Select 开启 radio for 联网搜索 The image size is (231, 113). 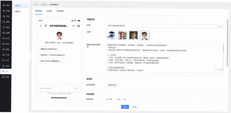tap(107, 99)
